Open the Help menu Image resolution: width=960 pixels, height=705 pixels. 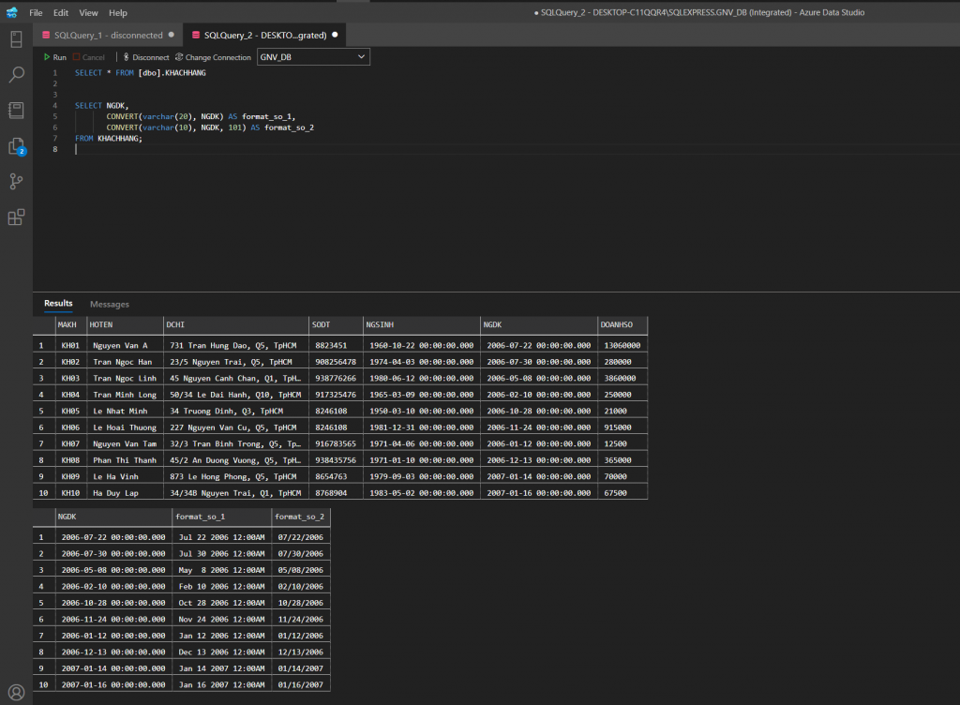point(118,13)
